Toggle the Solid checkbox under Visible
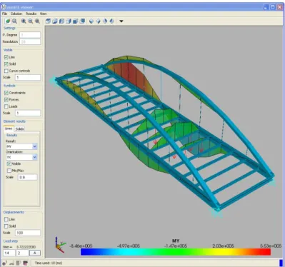Viewport: 285px width, 267px height. click(x=6, y=64)
